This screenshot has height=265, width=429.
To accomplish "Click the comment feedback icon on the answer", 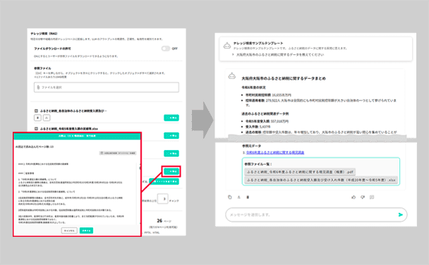I will tap(372, 197).
